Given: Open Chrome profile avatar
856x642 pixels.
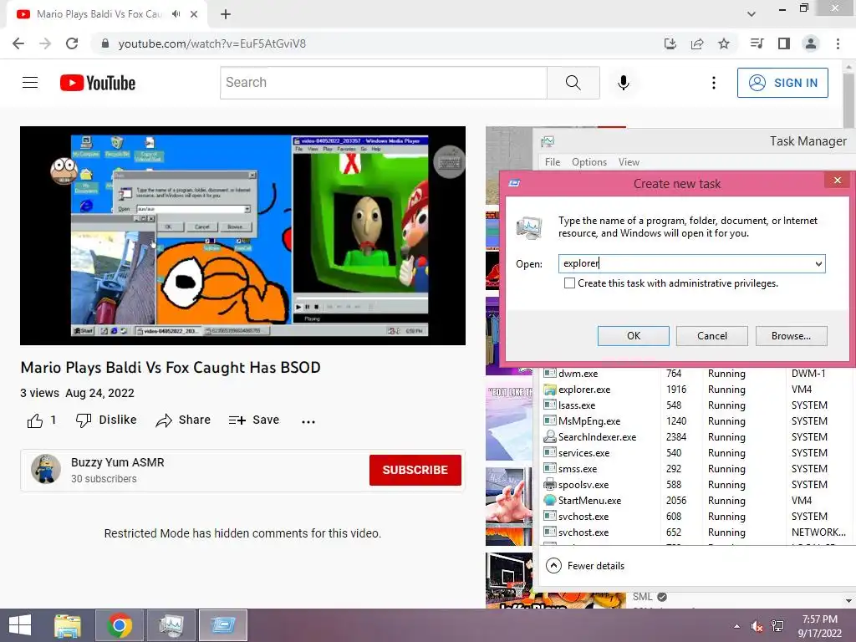Looking at the screenshot, I should 811,43.
